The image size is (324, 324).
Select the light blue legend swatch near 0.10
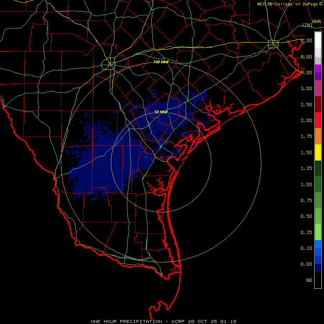pyautogui.click(x=318, y=244)
